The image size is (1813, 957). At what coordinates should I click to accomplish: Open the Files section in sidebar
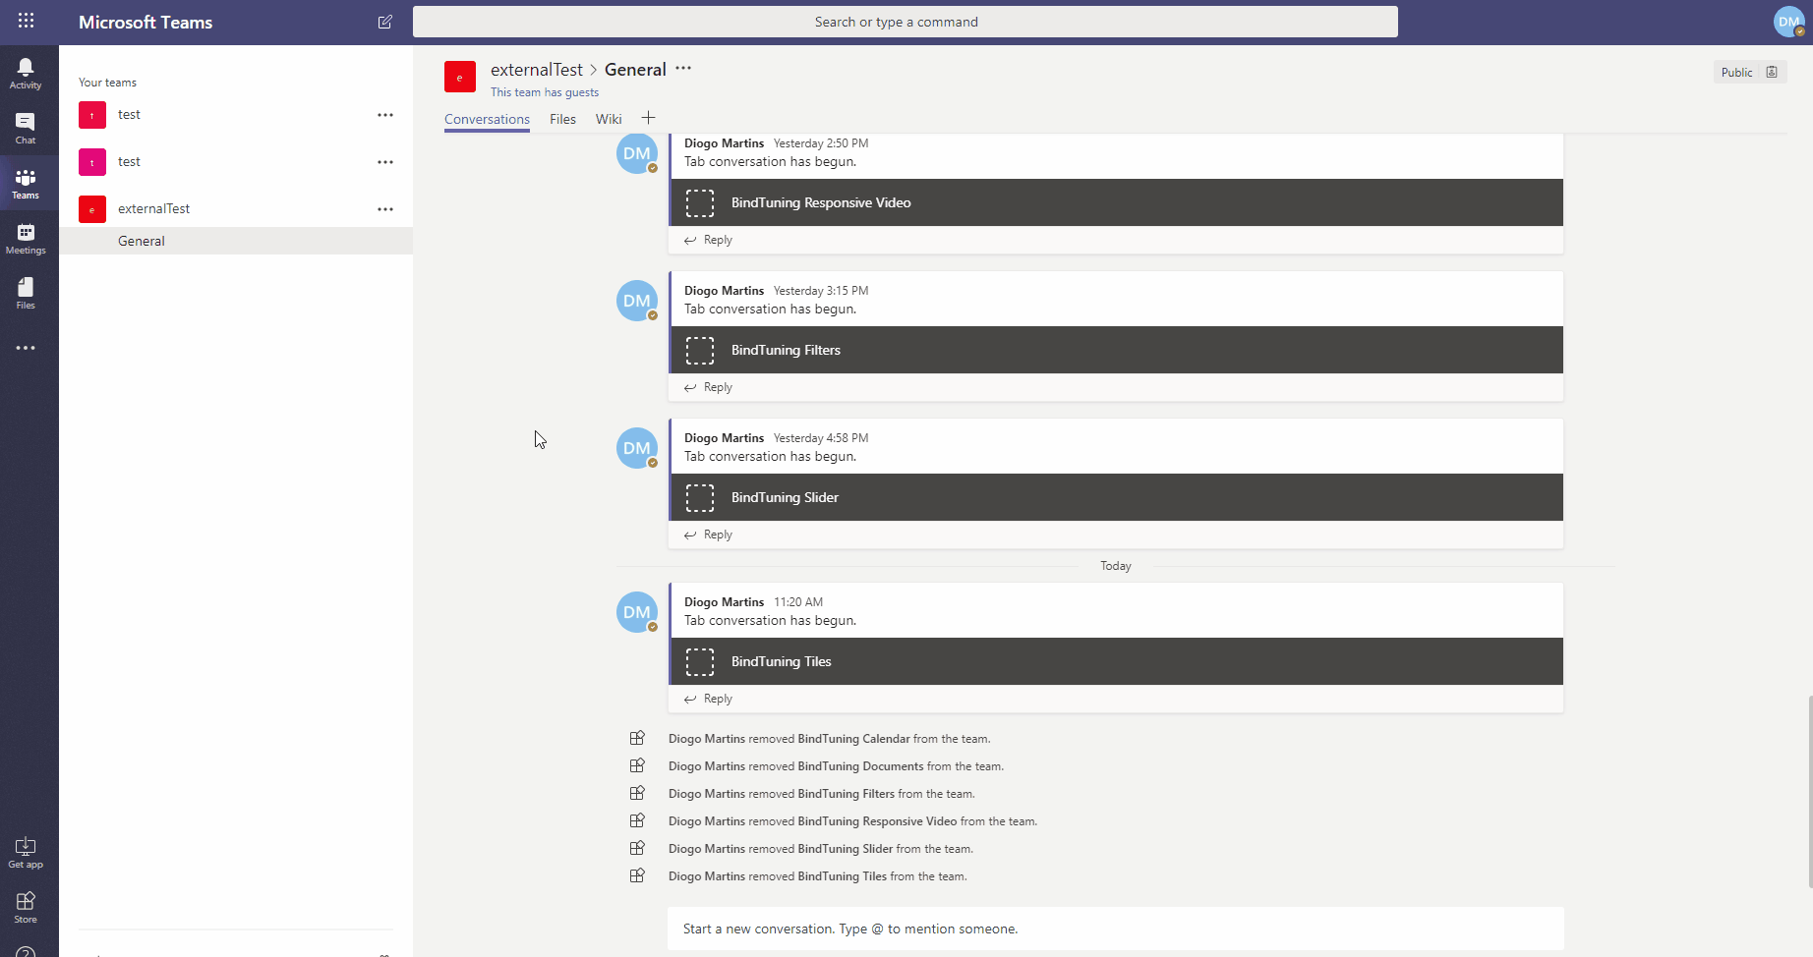click(26, 293)
